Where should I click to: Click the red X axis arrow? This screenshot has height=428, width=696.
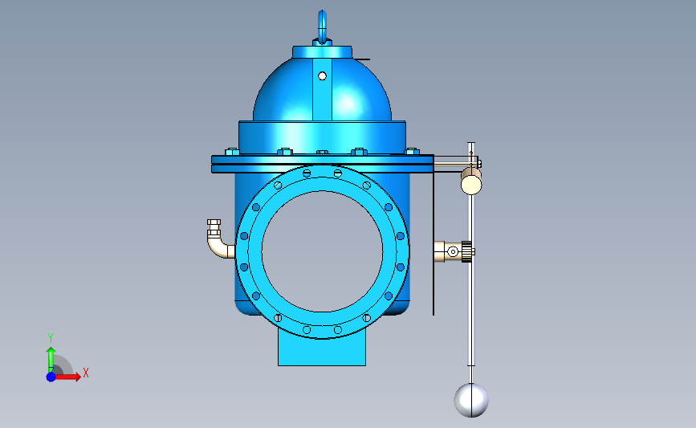[x=67, y=377]
